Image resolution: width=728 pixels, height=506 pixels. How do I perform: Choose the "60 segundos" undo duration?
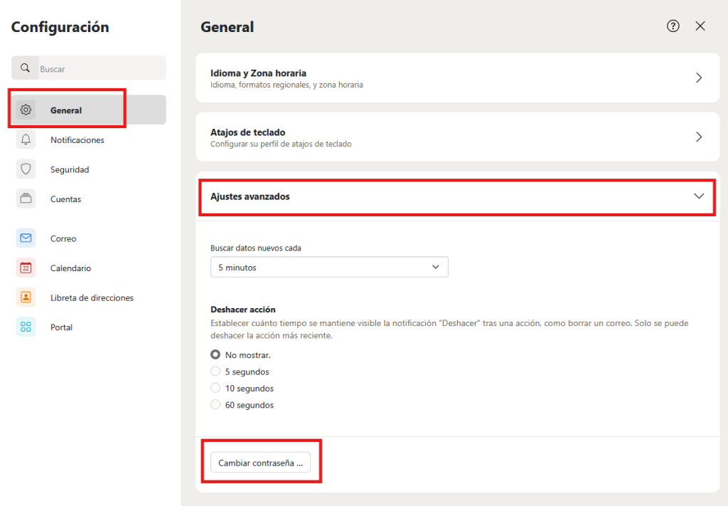tap(215, 405)
